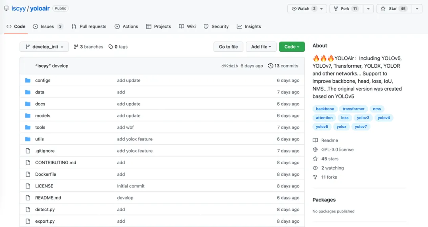This screenshot has height=227, width=428.
Task: Click the scale icon beside GPL-3.0 license
Action: [x=315, y=150]
